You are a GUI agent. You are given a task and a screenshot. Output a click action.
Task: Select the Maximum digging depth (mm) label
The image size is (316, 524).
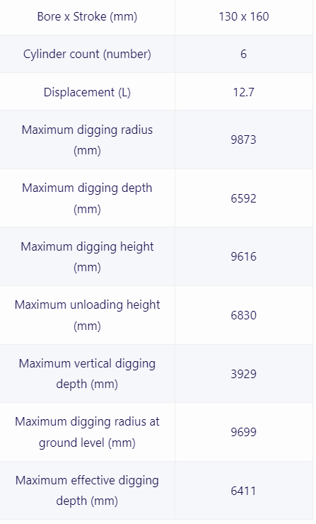(87, 198)
